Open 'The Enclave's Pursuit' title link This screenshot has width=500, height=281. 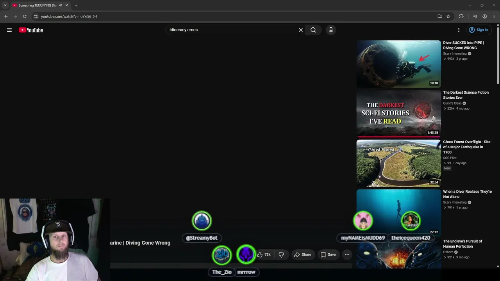[x=462, y=244]
